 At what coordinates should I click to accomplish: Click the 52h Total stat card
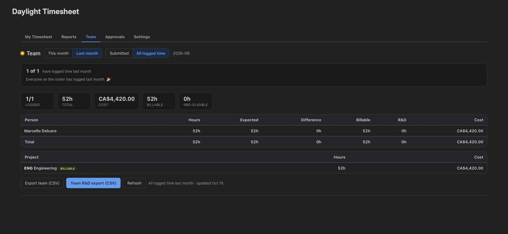(74, 101)
